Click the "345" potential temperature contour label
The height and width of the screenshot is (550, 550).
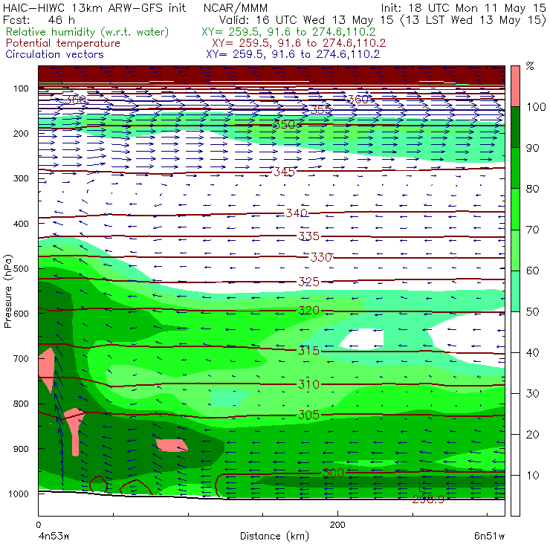click(284, 172)
